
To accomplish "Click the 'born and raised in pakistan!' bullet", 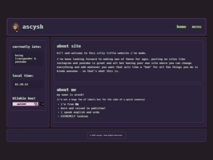I will (x=83, y=108).
